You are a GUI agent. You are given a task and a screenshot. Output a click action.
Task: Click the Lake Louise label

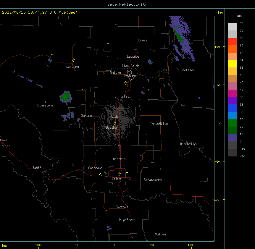tap(5, 143)
